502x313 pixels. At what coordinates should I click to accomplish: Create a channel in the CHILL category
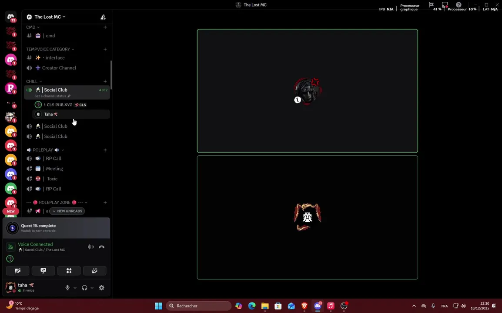click(105, 81)
